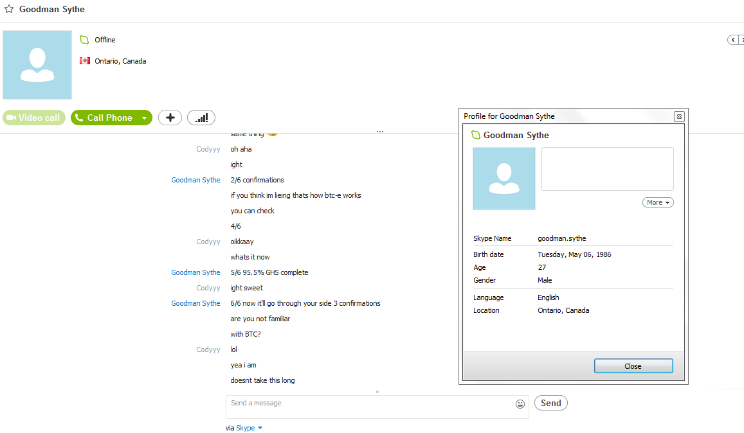Click the Codyyy sender label beside 'ight sweet'
This screenshot has width=744, height=433.
(208, 288)
